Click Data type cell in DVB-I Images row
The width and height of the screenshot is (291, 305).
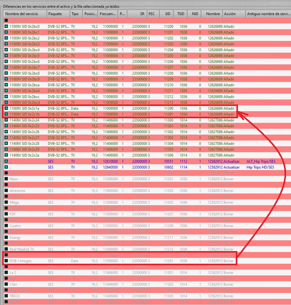click(x=74, y=261)
